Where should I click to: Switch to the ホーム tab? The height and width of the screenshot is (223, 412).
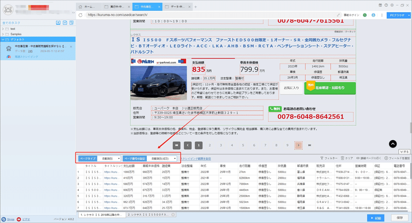(x=89, y=7)
